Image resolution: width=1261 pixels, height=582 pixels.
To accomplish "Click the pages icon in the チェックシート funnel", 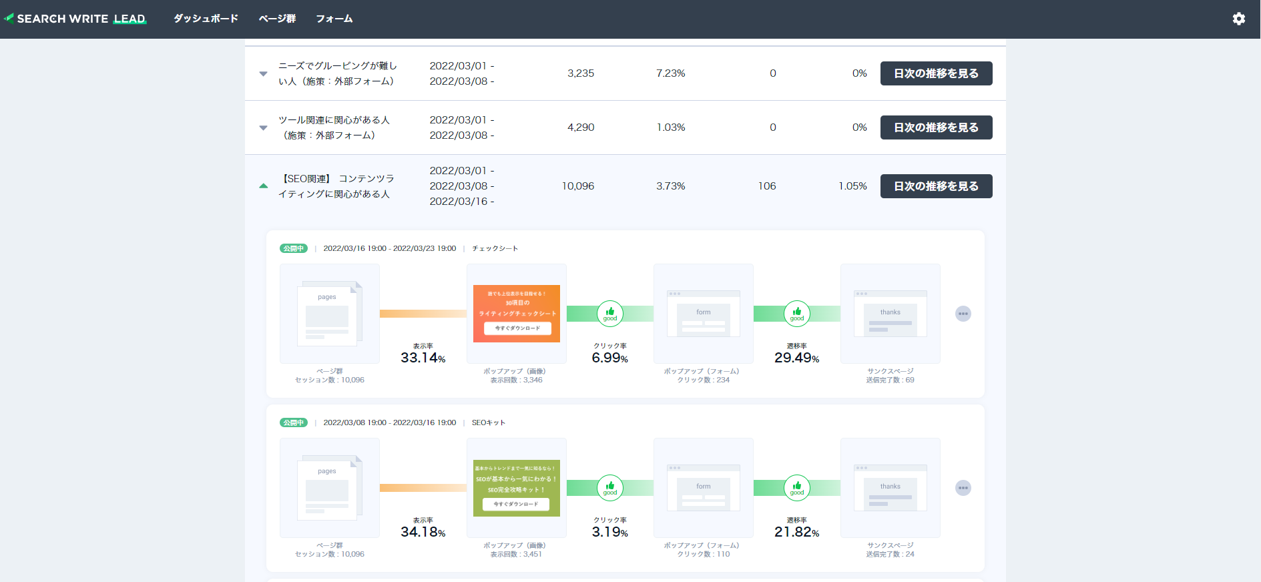I will pyautogui.click(x=330, y=314).
